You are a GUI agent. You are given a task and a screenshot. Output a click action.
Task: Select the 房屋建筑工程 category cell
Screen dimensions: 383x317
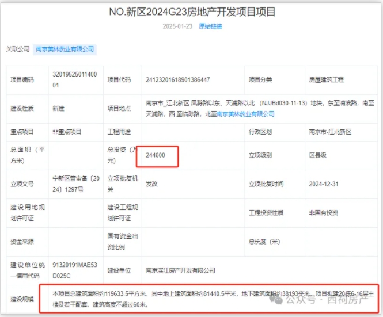click(x=326, y=80)
